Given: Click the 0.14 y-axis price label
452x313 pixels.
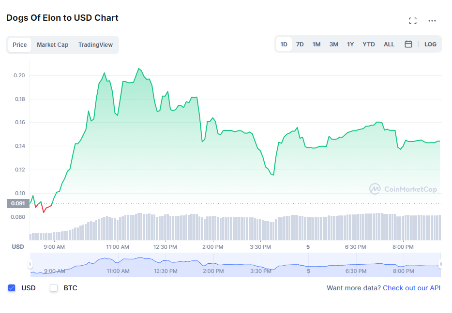Looking at the screenshot, I should tap(20, 146).
